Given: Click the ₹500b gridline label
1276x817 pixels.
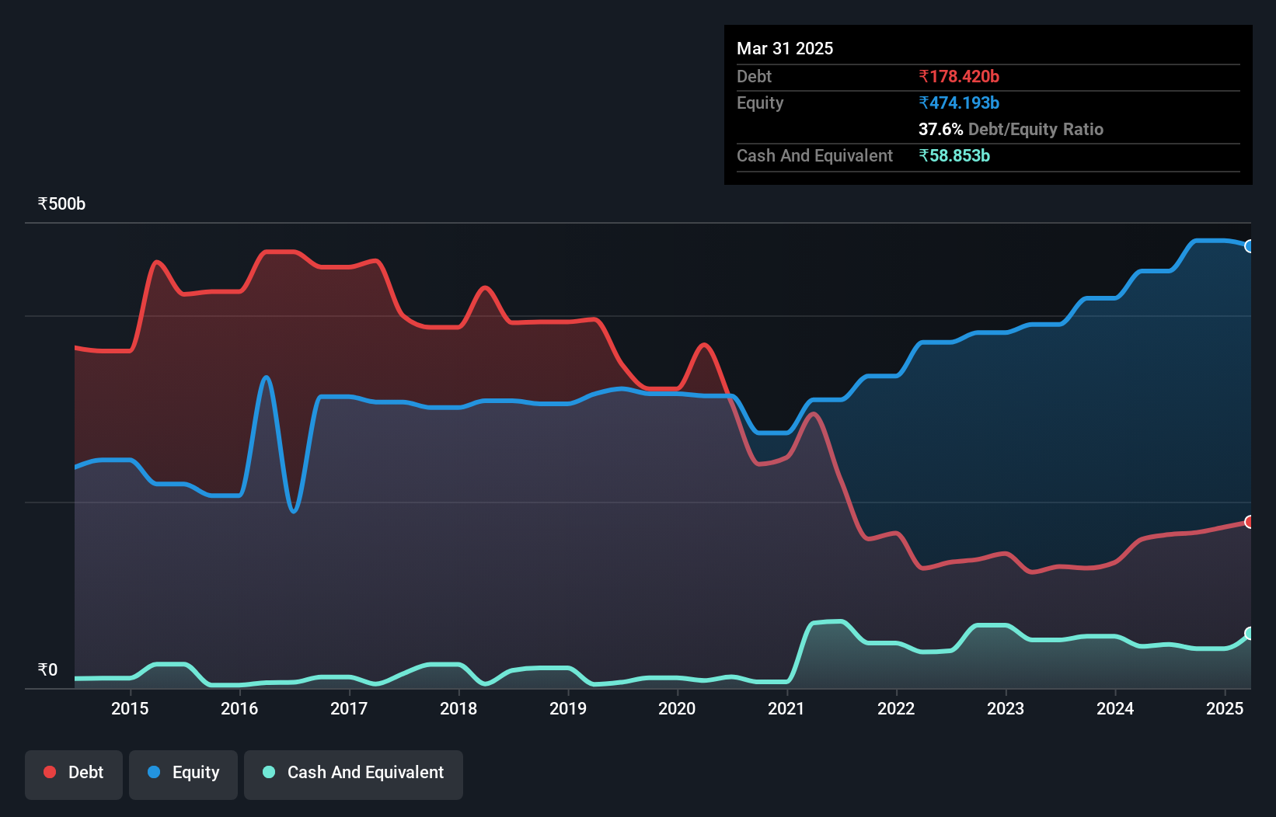Looking at the screenshot, I should click(x=61, y=203).
